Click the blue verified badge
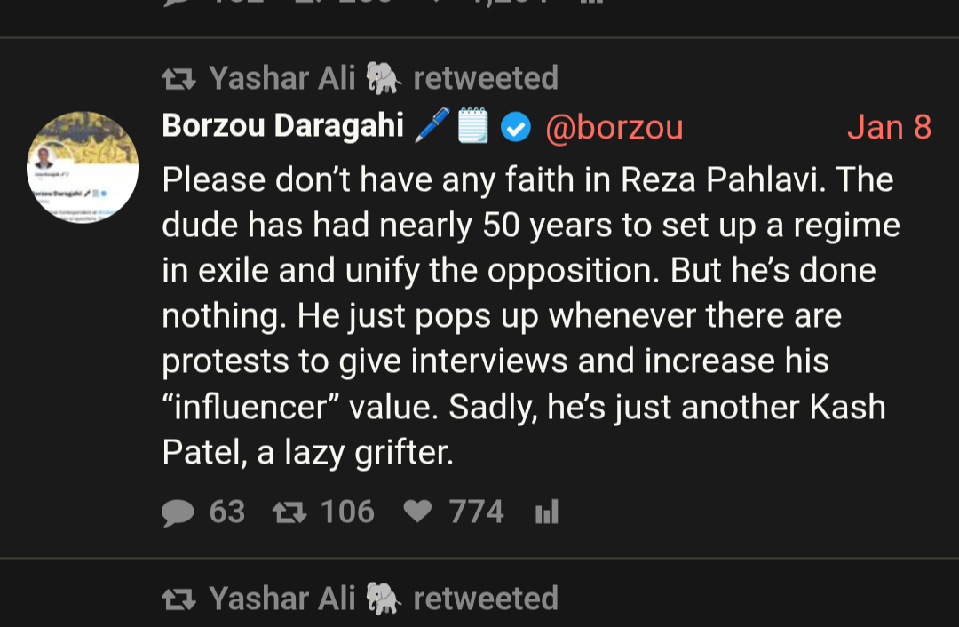 click(515, 129)
